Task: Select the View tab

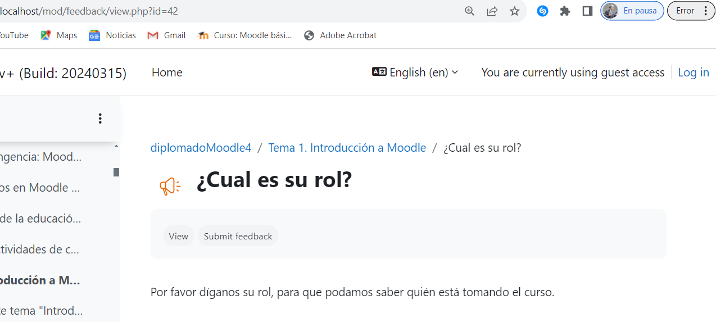Action: (x=179, y=236)
